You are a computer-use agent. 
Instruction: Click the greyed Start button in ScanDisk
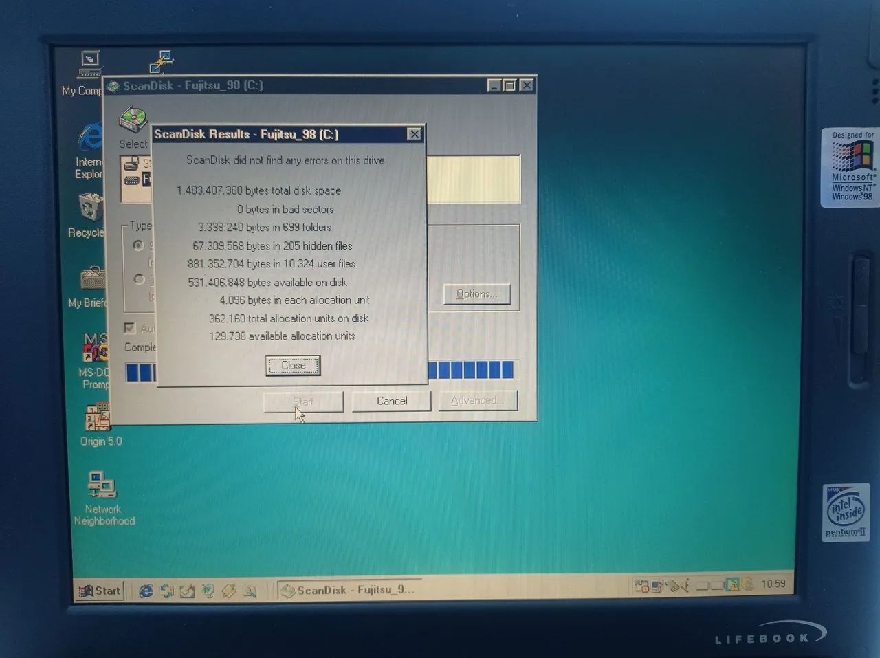[x=303, y=402]
